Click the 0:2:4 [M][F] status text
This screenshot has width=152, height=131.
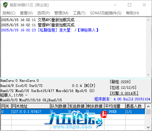coord(84,86)
